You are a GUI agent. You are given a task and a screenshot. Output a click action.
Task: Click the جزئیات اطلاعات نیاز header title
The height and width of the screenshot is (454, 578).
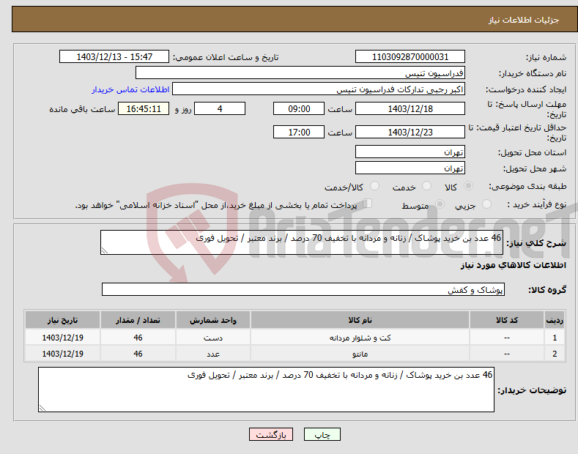coord(524,20)
